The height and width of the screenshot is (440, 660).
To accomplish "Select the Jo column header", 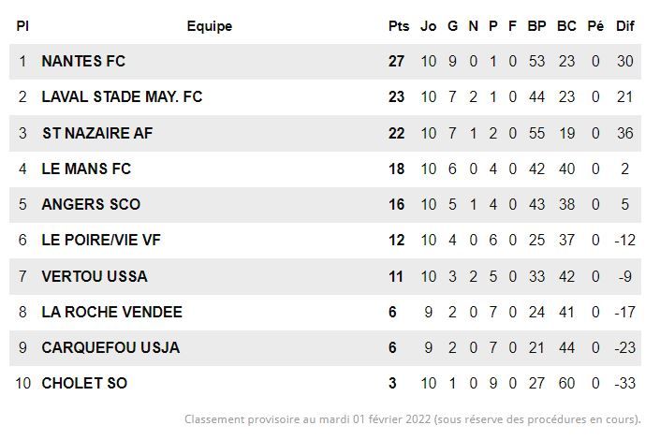I will (x=429, y=26).
